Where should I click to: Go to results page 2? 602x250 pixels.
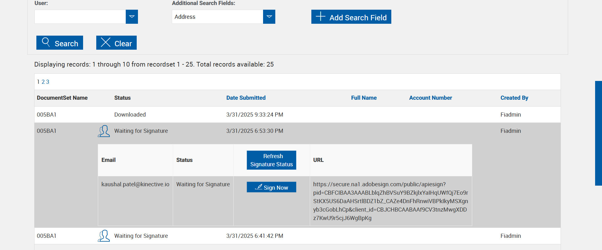point(43,82)
